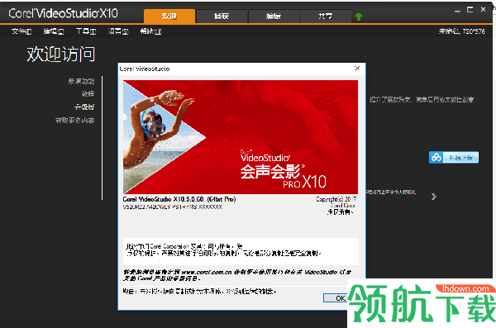Image resolution: width=496 pixels, height=328 pixels.
Task: Minimize the VideoStudio main window
Action: (457, 11)
